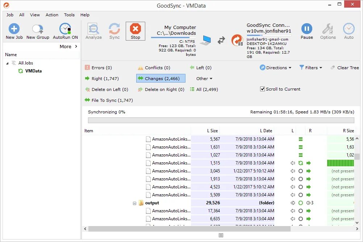The height and width of the screenshot is (242, 363).
Task: Collapse the All Jobs tree node
Action: [x=7, y=63]
